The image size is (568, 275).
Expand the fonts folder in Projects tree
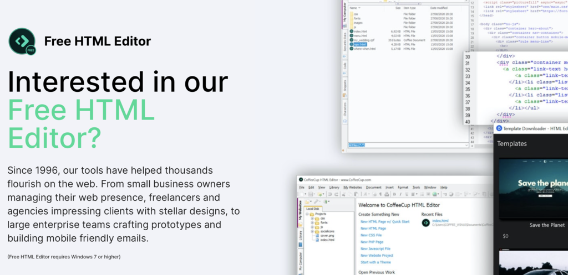tap(312, 222)
